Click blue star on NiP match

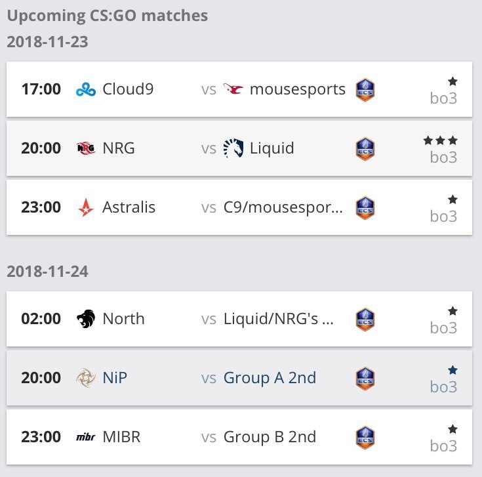452,370
